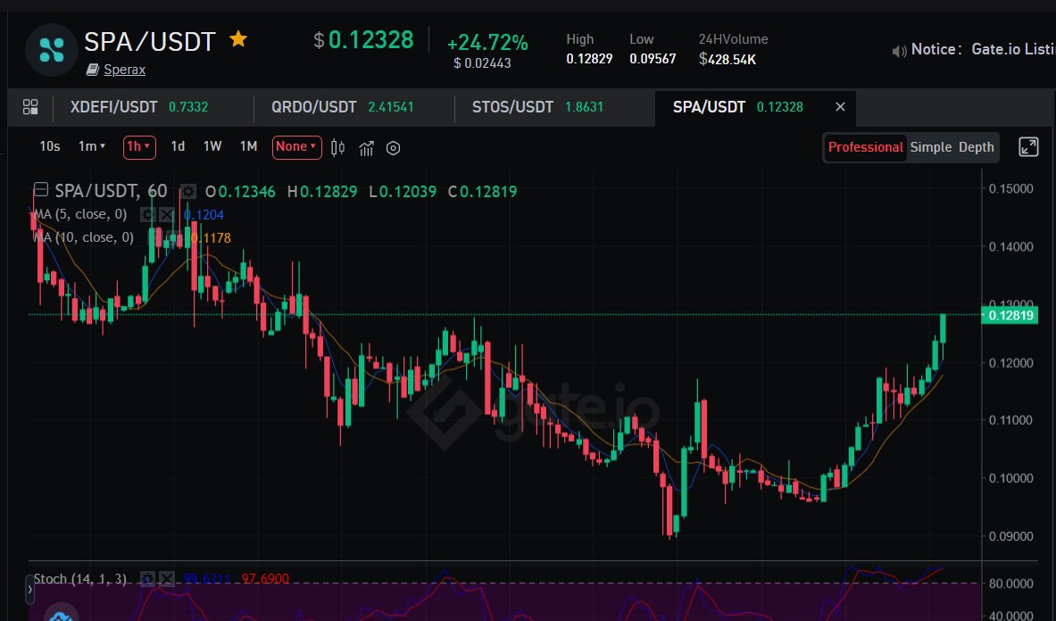Switch to Depth chart view
Screen dimensions: 1056x621
point(976,147)
